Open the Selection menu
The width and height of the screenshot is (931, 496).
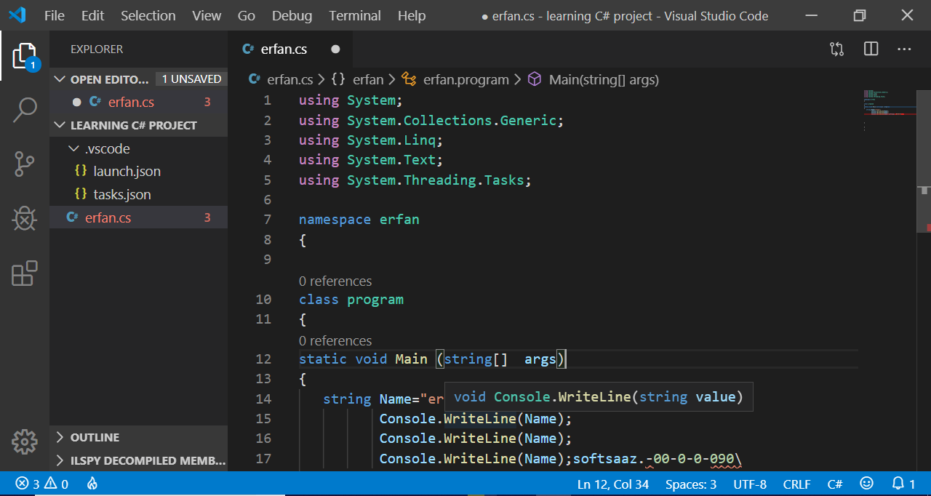click(148, 15)
